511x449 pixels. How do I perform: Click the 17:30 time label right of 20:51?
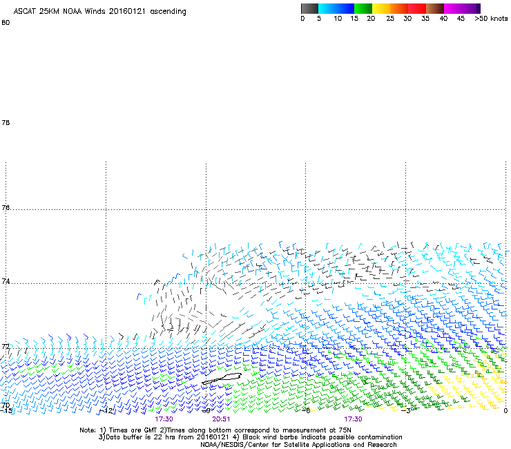click(354, 419)
